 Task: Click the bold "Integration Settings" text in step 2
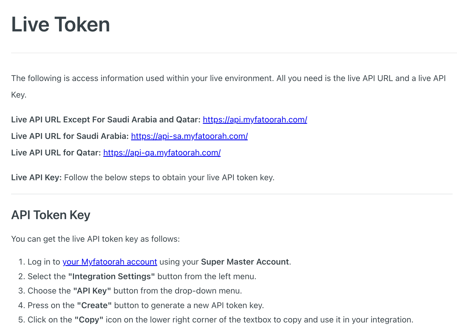[111, 276]
